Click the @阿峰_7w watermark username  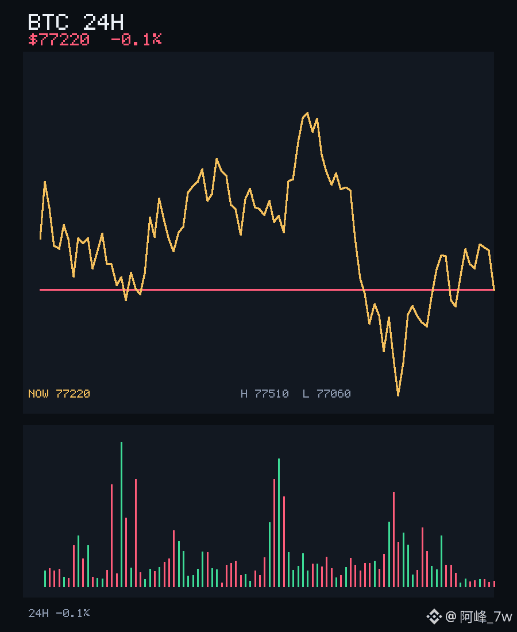coord(479,616)
